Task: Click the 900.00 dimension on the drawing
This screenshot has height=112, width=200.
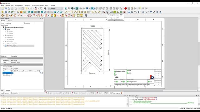Action: pos(92,26)
